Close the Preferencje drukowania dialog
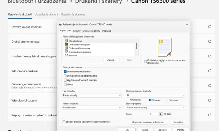Screen dimensions: 219x131 [x=187, y=24]
